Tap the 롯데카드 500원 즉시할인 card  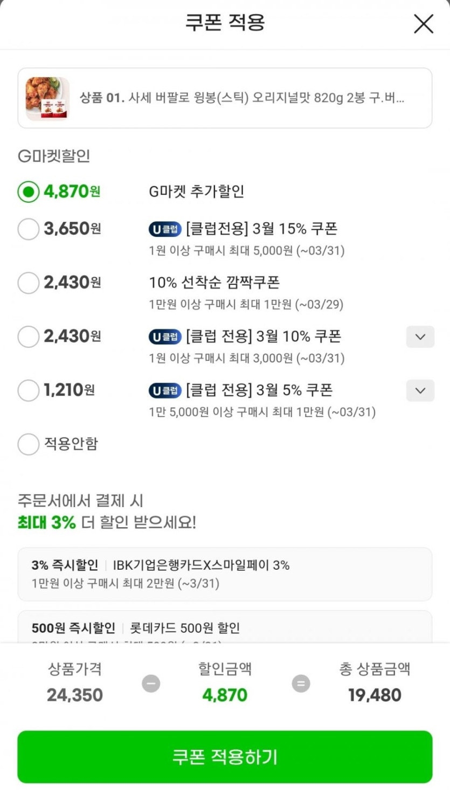[x=225, y=629]
